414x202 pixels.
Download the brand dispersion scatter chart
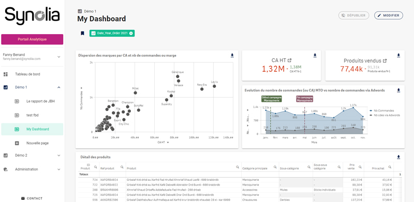point(232,55)
